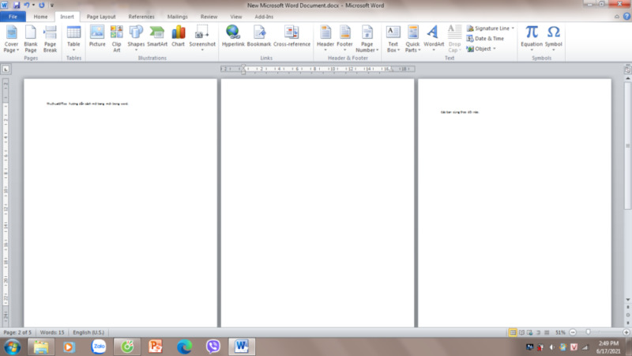Open Microsoft Edge from the taskbar
The height and width of the screenshot is (356, 632).
[x=184, y=347]
